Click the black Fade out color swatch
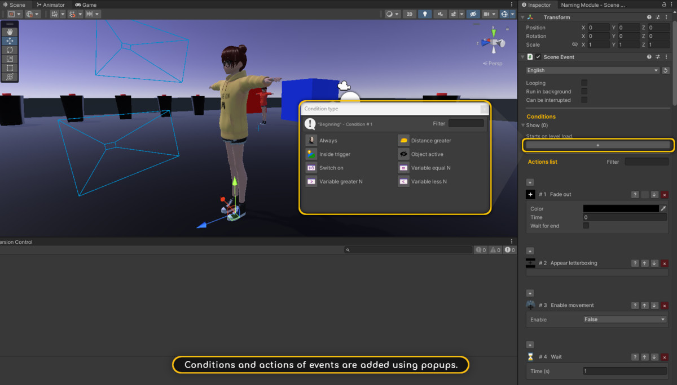 (x=621, y=209)
